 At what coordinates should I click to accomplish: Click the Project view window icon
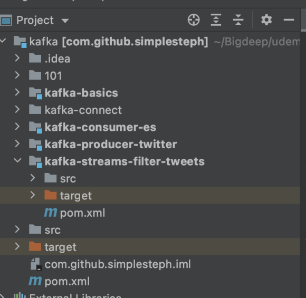(x=6, y=20)
